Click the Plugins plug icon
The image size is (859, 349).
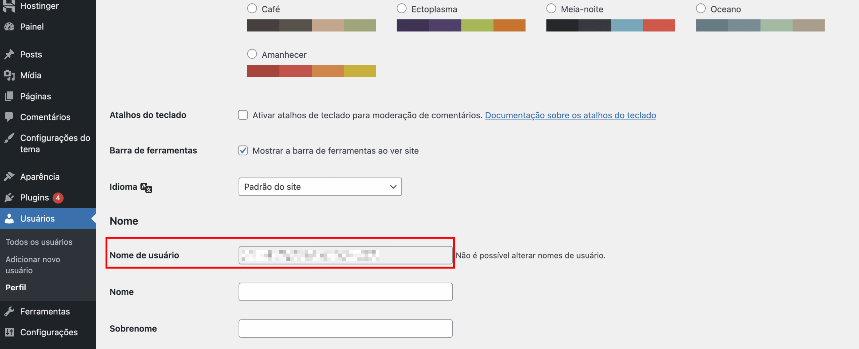tap(9, 197)
